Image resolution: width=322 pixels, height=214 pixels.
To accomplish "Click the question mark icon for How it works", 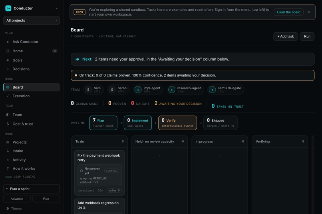I will coord(8,169).
